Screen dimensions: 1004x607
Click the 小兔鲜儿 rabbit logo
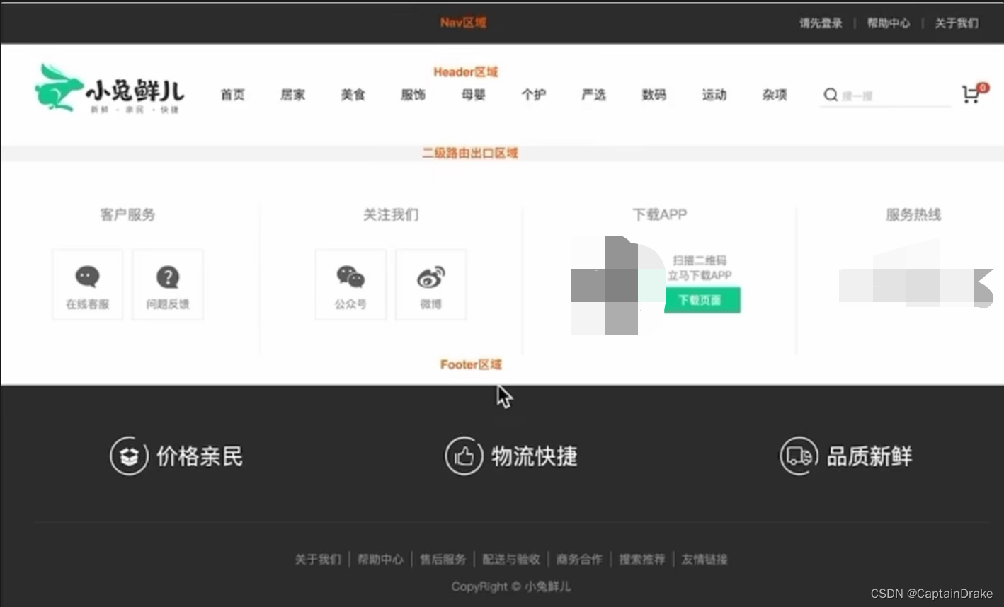[x=109, y=89]
